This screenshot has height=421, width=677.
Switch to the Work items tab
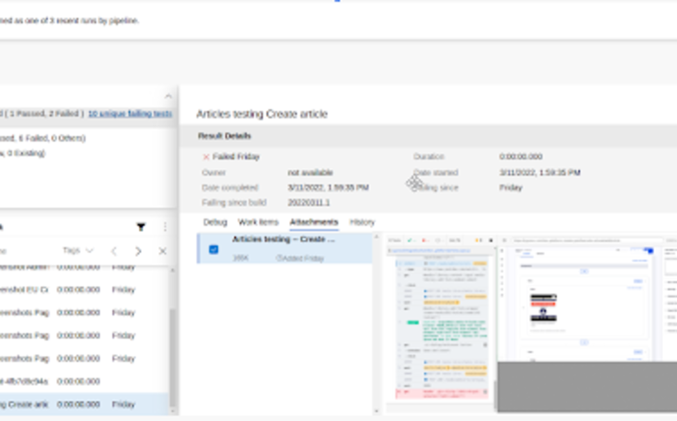tap(258, 222)
